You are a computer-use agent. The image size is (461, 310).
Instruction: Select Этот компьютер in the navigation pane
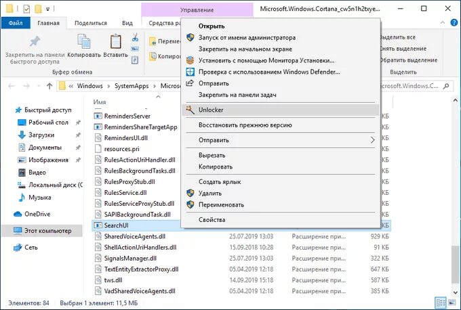42,231
